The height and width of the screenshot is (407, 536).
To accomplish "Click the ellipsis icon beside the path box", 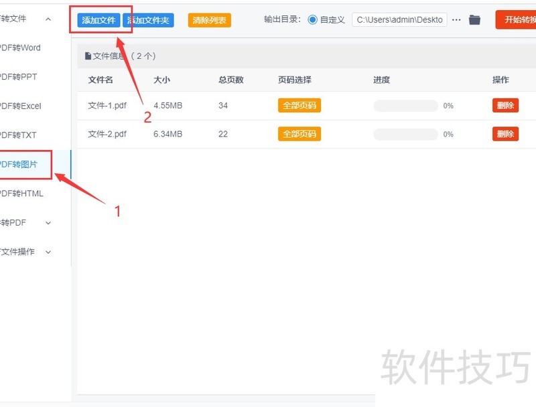I will [456, 19].
